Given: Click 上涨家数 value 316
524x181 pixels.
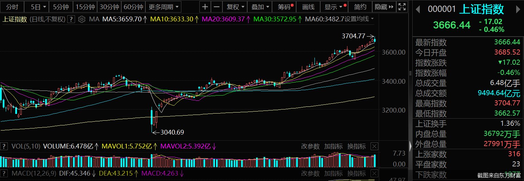Looking at the screenshot, I should (x=514, y=154).
